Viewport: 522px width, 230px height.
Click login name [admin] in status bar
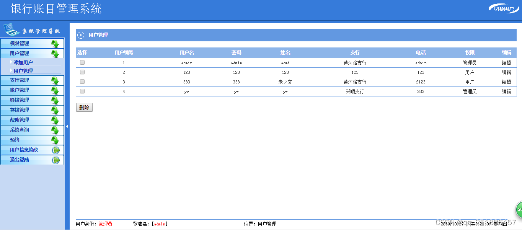click(160, 224)
